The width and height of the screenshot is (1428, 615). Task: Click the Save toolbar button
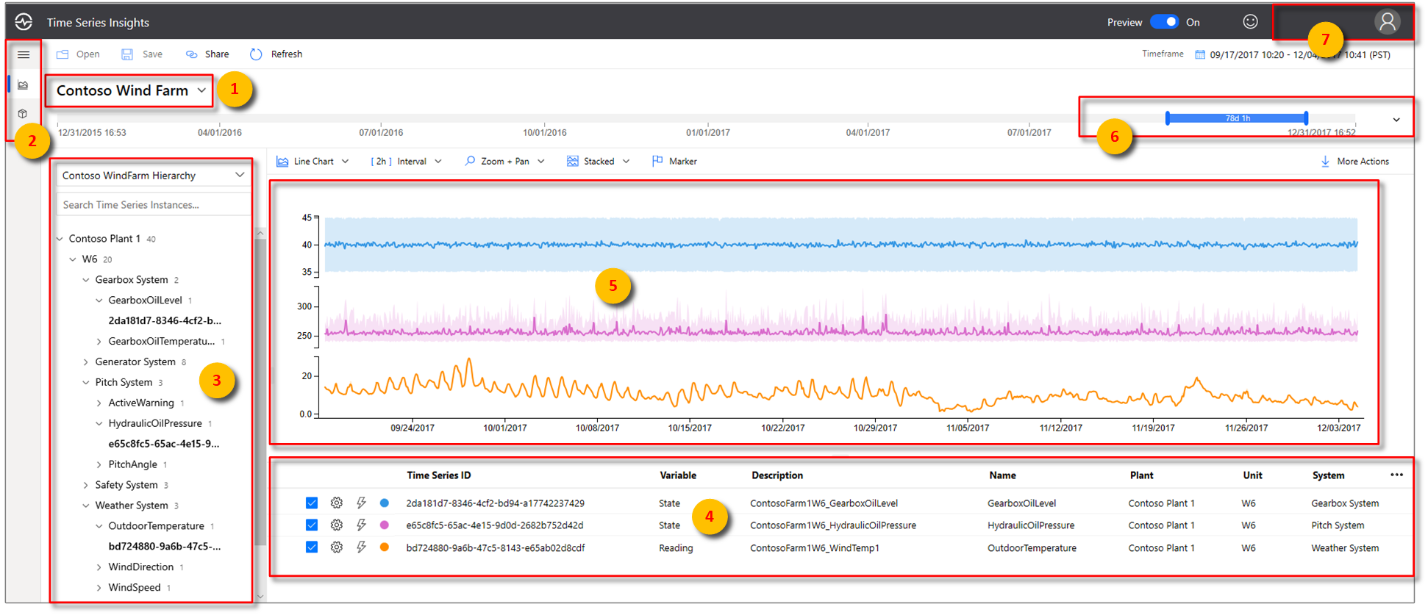pos(142,54)
